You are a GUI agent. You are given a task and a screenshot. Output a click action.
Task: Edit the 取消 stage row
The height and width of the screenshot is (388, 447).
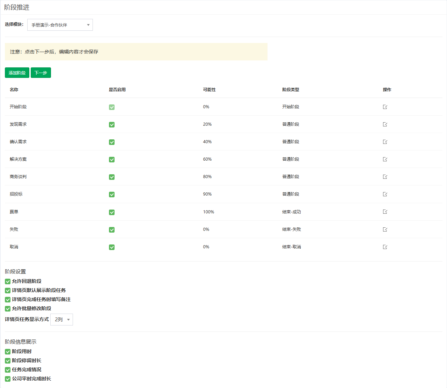click(385, 247)
